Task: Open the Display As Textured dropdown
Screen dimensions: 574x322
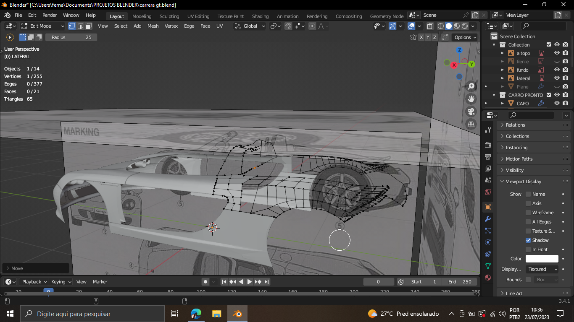Action: pyautogui.click(x=542, y=269)
